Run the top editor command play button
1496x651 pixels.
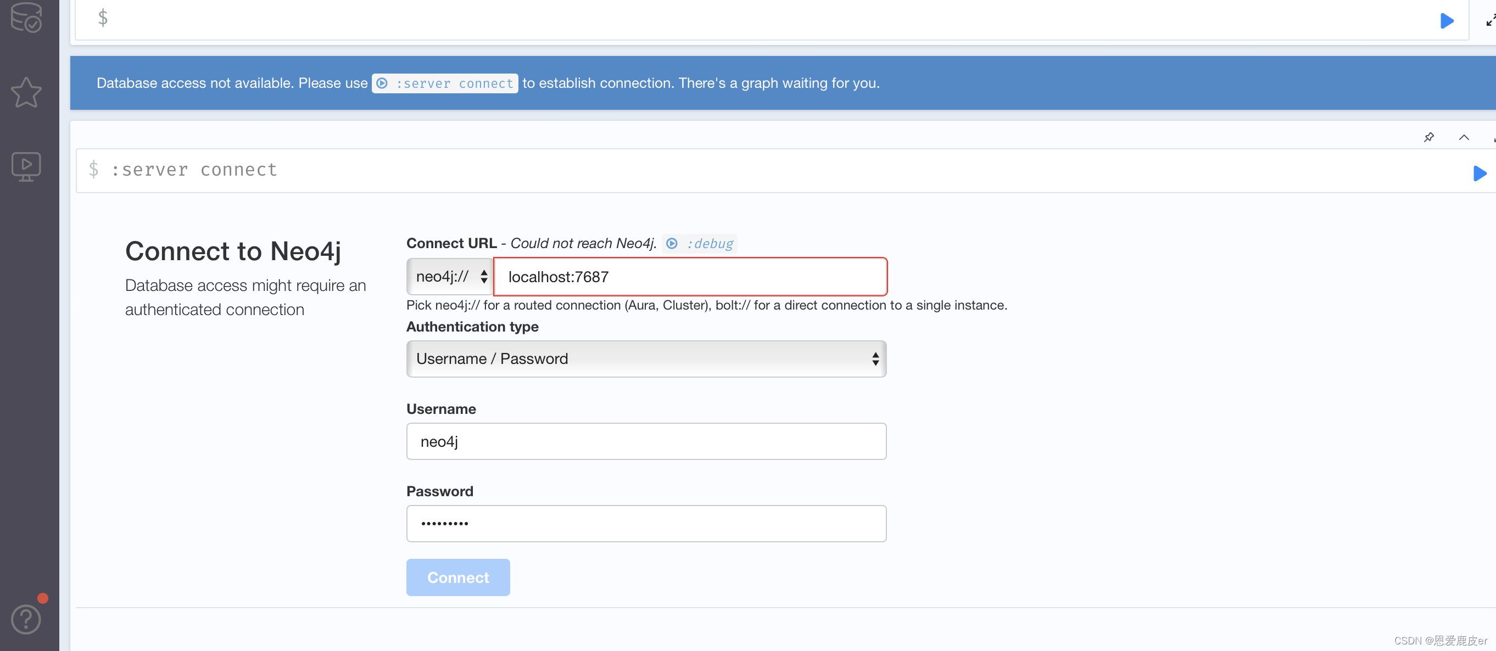pos(1447,21)
